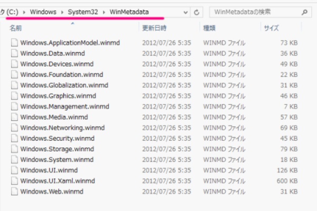The height and width of the screenshot is (211, 317).
Task: Click the date of Windows.Data.winmd
Action: 166,53
